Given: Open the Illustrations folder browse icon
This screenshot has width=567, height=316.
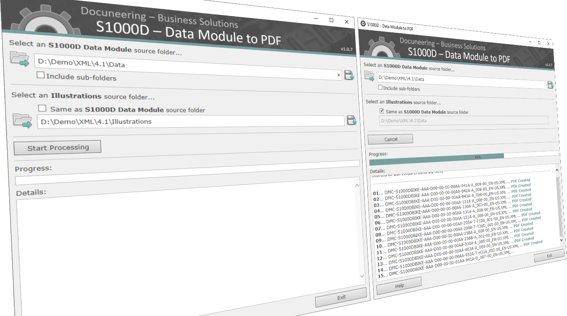Looking at the screenshot, I should tap(22, 121).
